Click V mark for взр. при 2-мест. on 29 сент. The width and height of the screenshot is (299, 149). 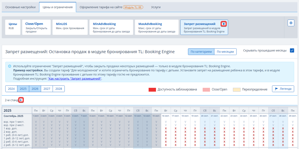[x=293, y=125]
